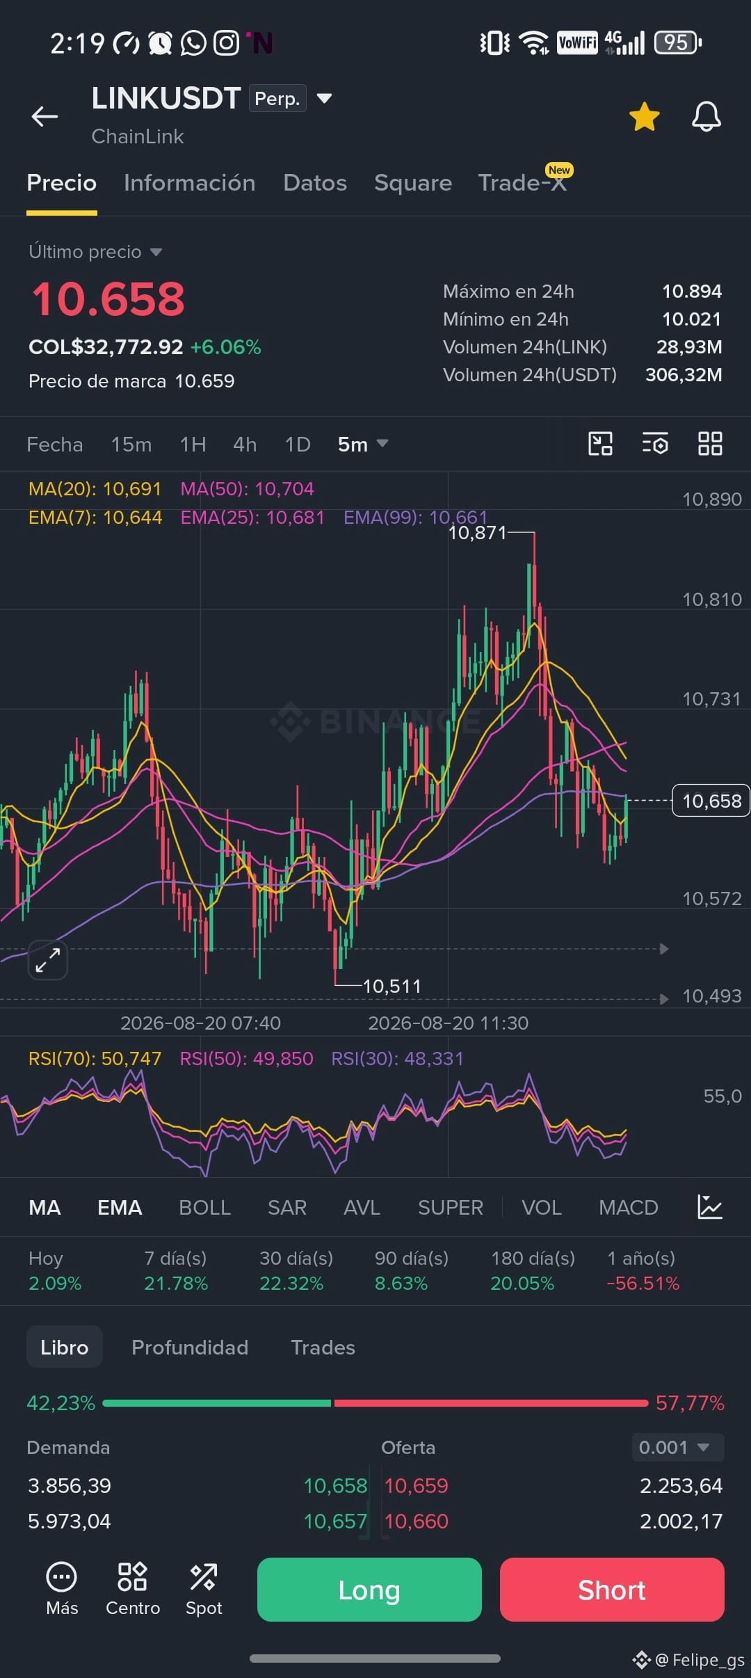Screen dimensions: 751x1678
Task: Select ask price 10,660
Action: [x=417, y=1521]
